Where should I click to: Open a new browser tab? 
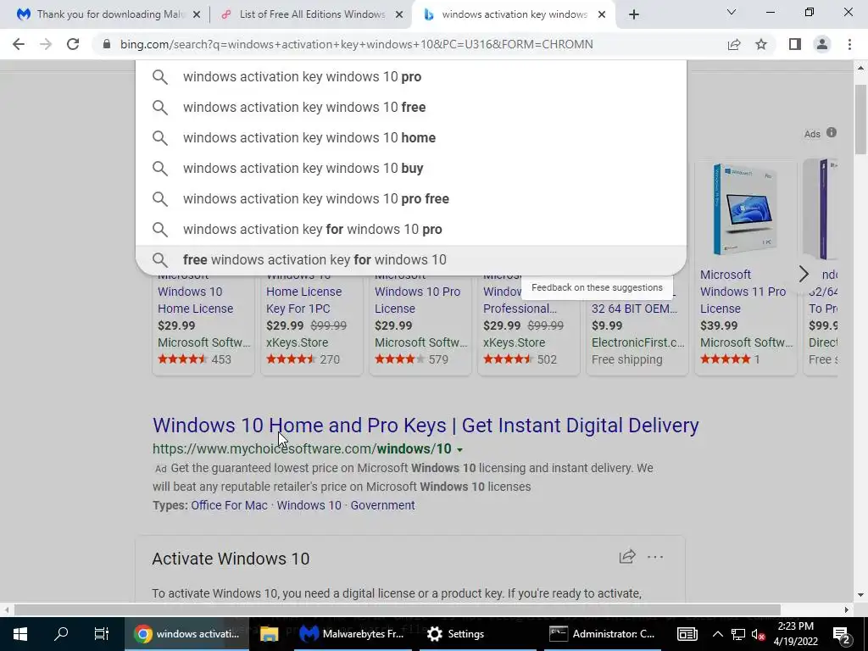pyautogui.click(x=634, y=14)
